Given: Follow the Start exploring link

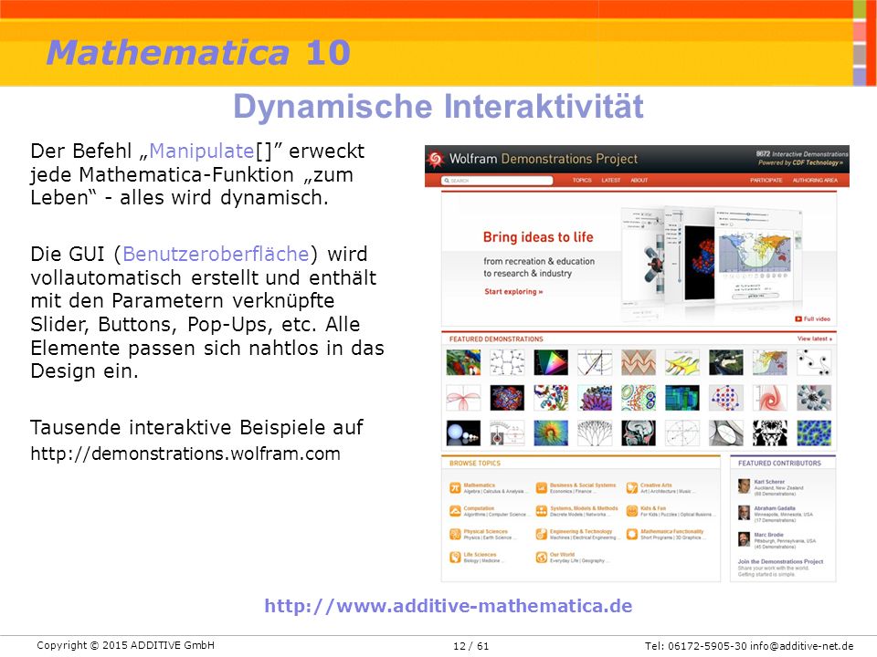Looking at the screenshot, I should (x=513, y=292).
